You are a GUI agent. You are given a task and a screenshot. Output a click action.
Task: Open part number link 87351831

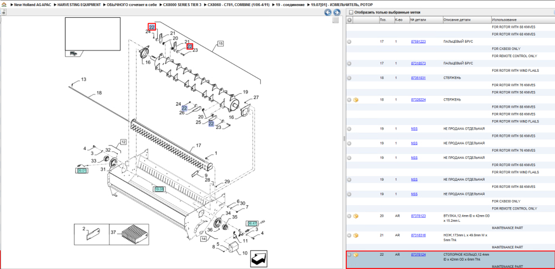[x=418, y=78]
